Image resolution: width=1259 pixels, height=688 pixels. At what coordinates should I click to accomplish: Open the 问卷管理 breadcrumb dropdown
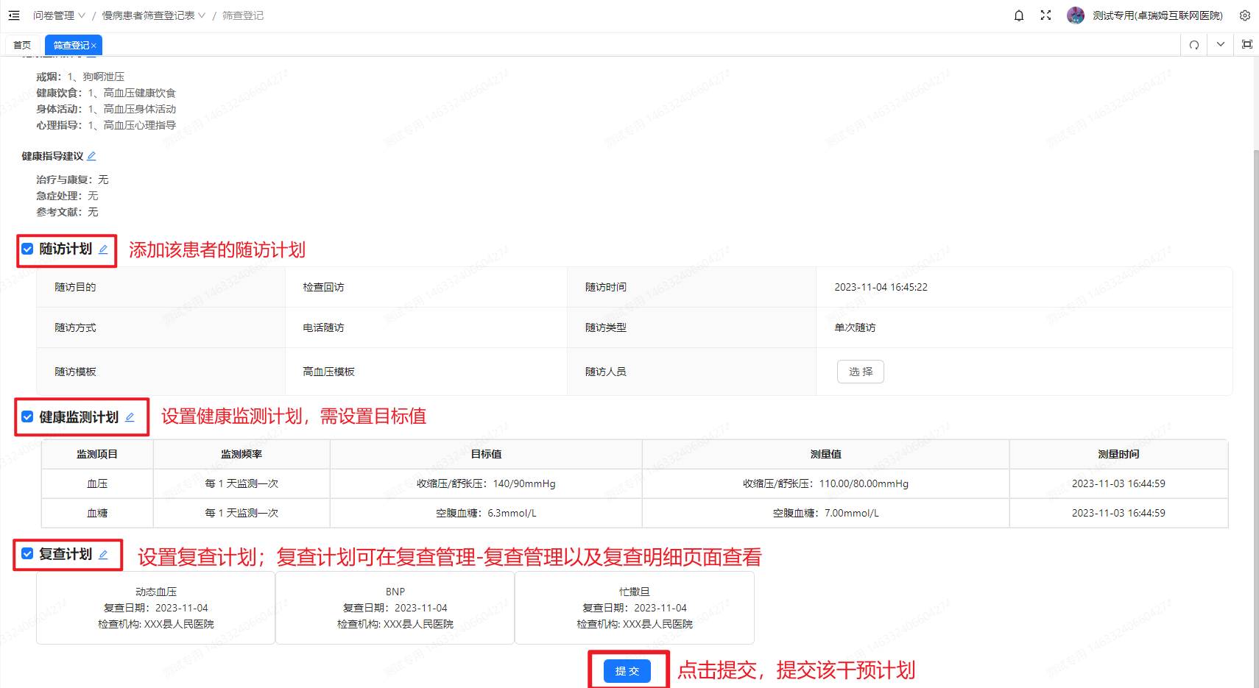(x=80, y=15)
